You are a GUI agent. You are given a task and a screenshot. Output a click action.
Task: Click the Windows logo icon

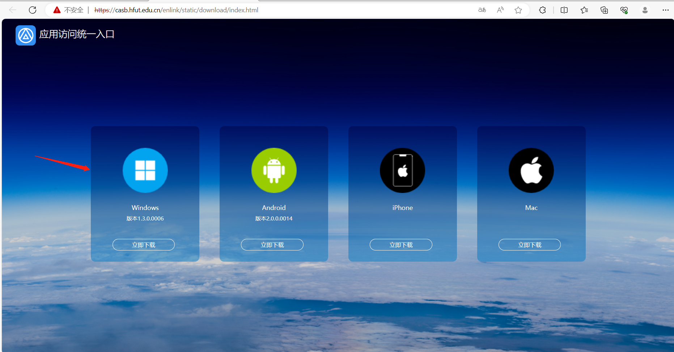pos(145,170)
